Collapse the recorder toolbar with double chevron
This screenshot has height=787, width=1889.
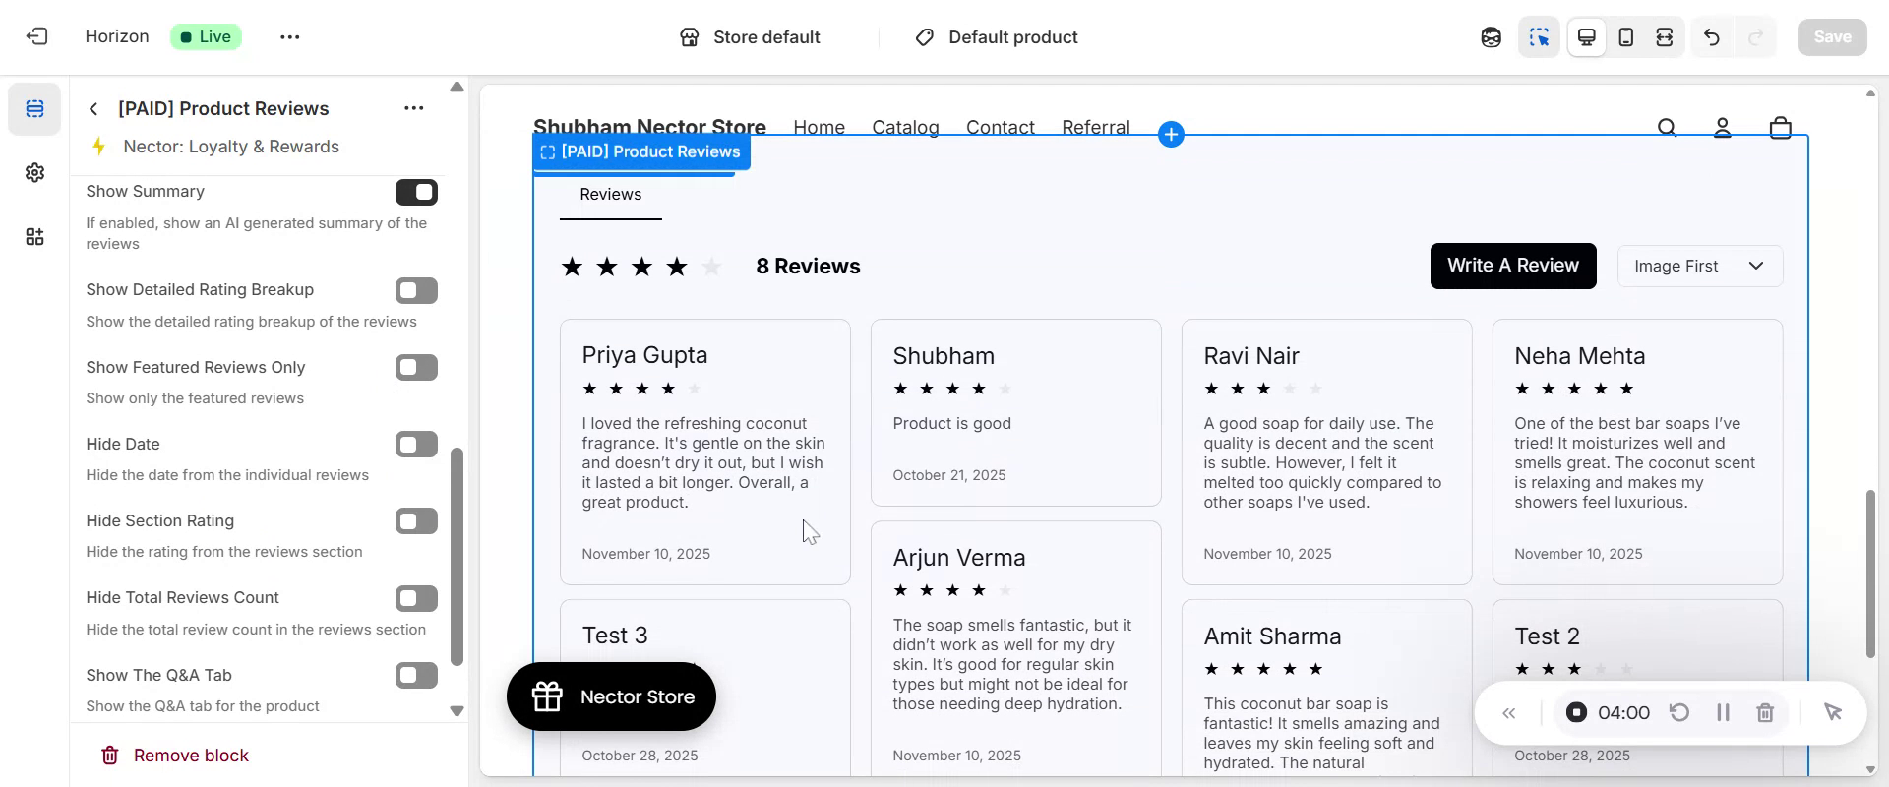point(1509,713)
